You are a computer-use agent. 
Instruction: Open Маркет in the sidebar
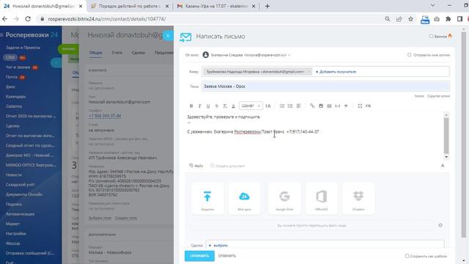coord(13,224)
